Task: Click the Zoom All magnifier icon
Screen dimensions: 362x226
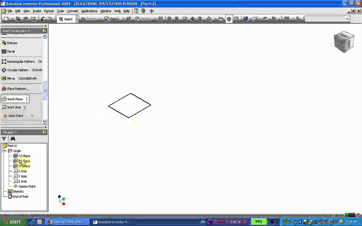Action: pyautogui.click(x=169, y=19)
